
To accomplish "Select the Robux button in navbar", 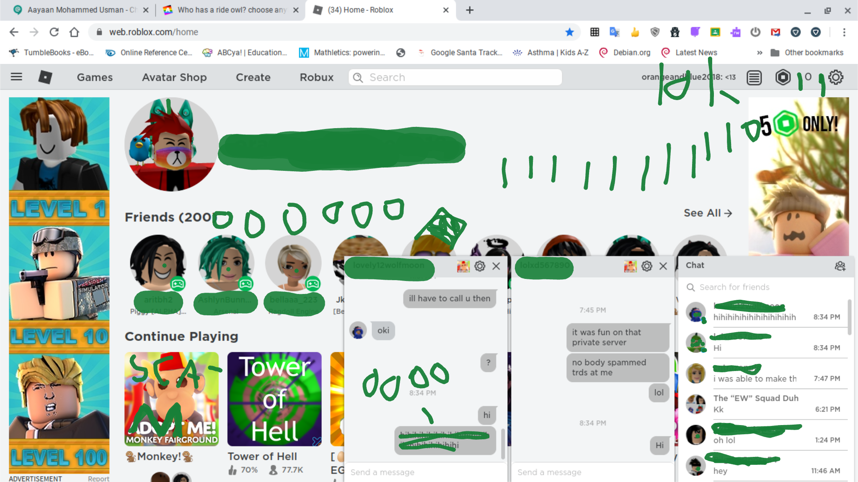I will pos(316,77).
